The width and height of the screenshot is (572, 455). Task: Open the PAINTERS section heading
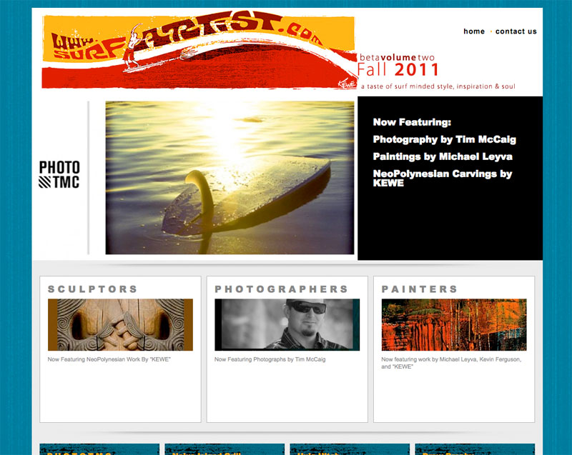click(x=420, y=289)
